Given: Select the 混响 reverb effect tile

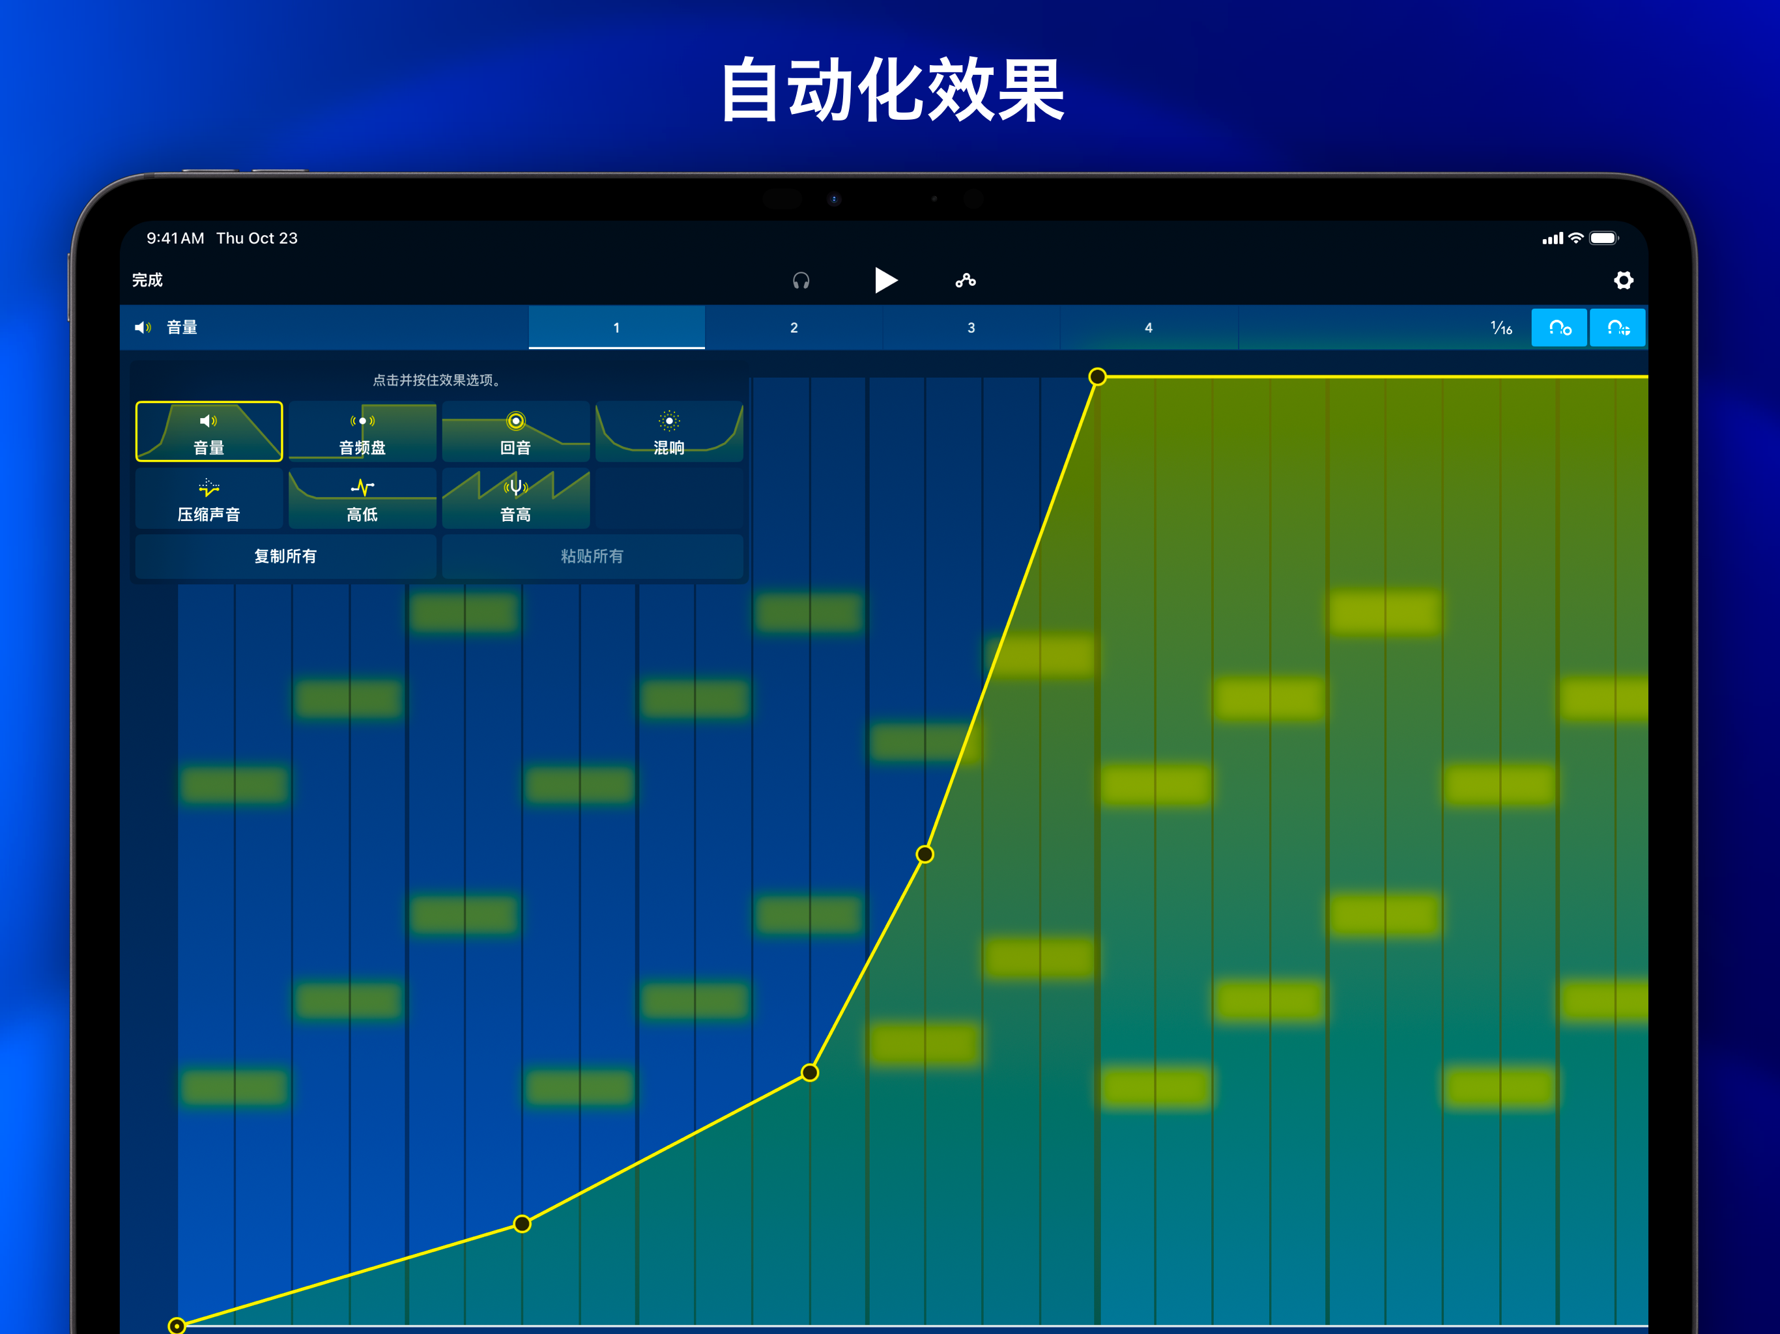Looking at the screenshot, I should click(668, 432).
